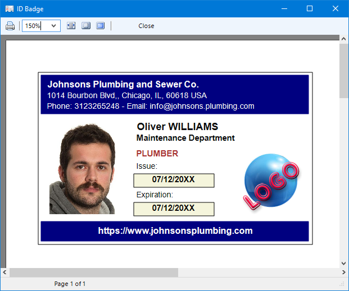Click the horizontal scrollbar right arrow
Viewport: 349px width, 291px height.
point(343,272)
